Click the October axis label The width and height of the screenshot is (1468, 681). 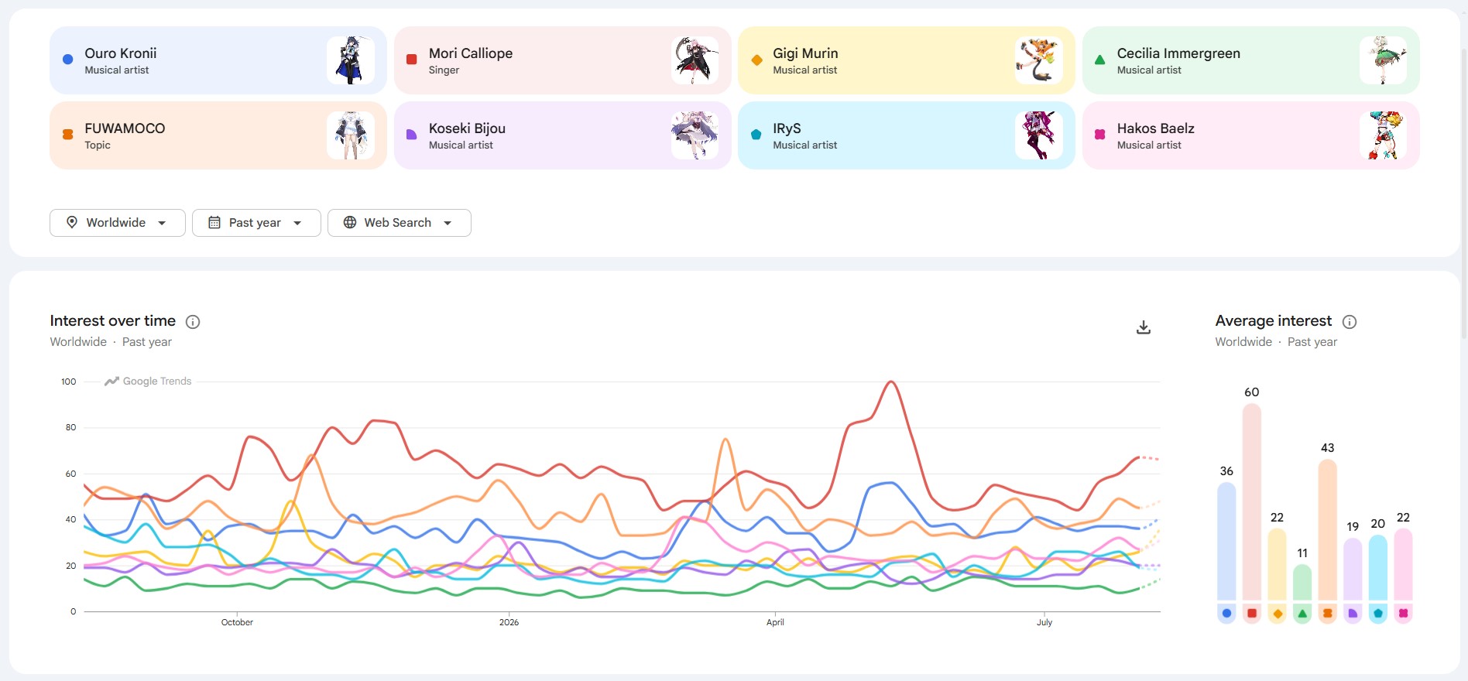[237, 622]
